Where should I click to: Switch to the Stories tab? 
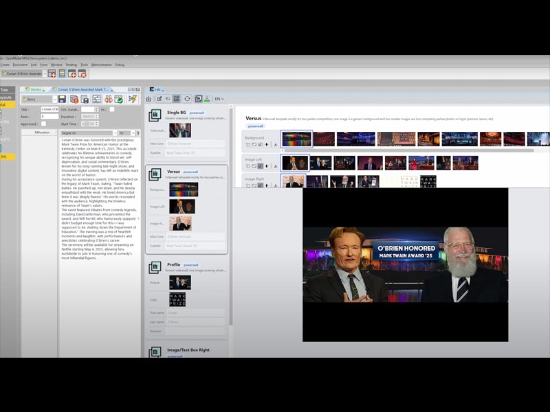coord(36,89)
